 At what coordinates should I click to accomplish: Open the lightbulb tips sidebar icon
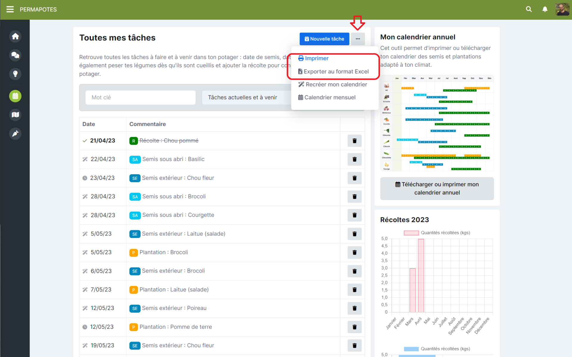(x=15, y=74)
